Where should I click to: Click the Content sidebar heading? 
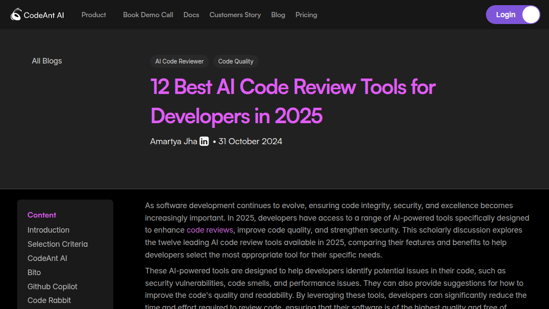pos(42,215)
